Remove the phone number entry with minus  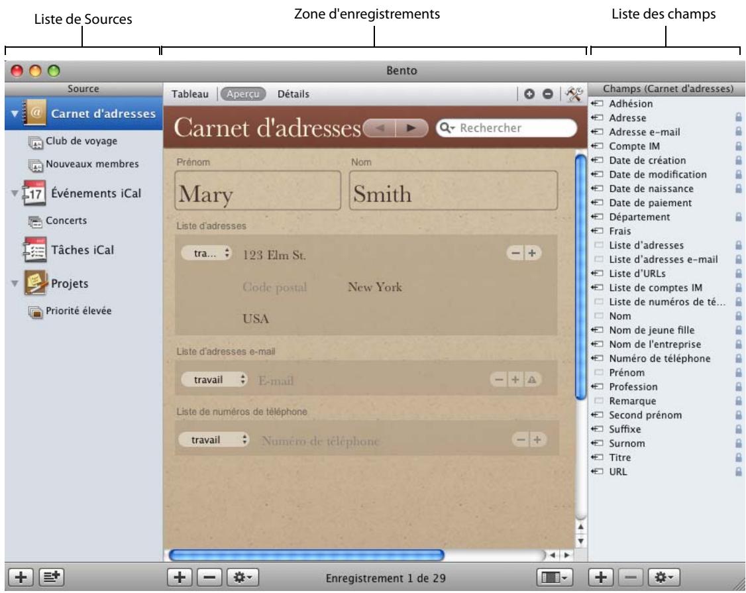[521, 440]
